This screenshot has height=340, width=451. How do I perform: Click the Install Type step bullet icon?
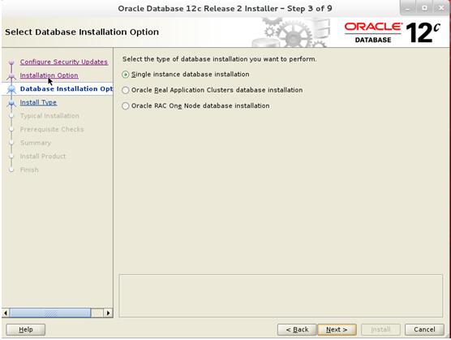[x=11, y=103]
